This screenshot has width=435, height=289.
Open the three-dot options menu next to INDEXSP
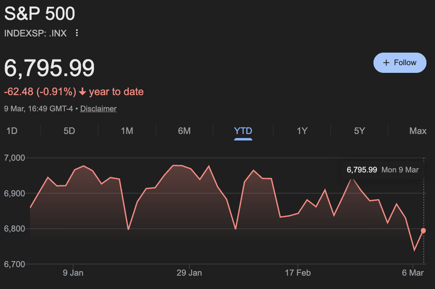tap(77, 33)
